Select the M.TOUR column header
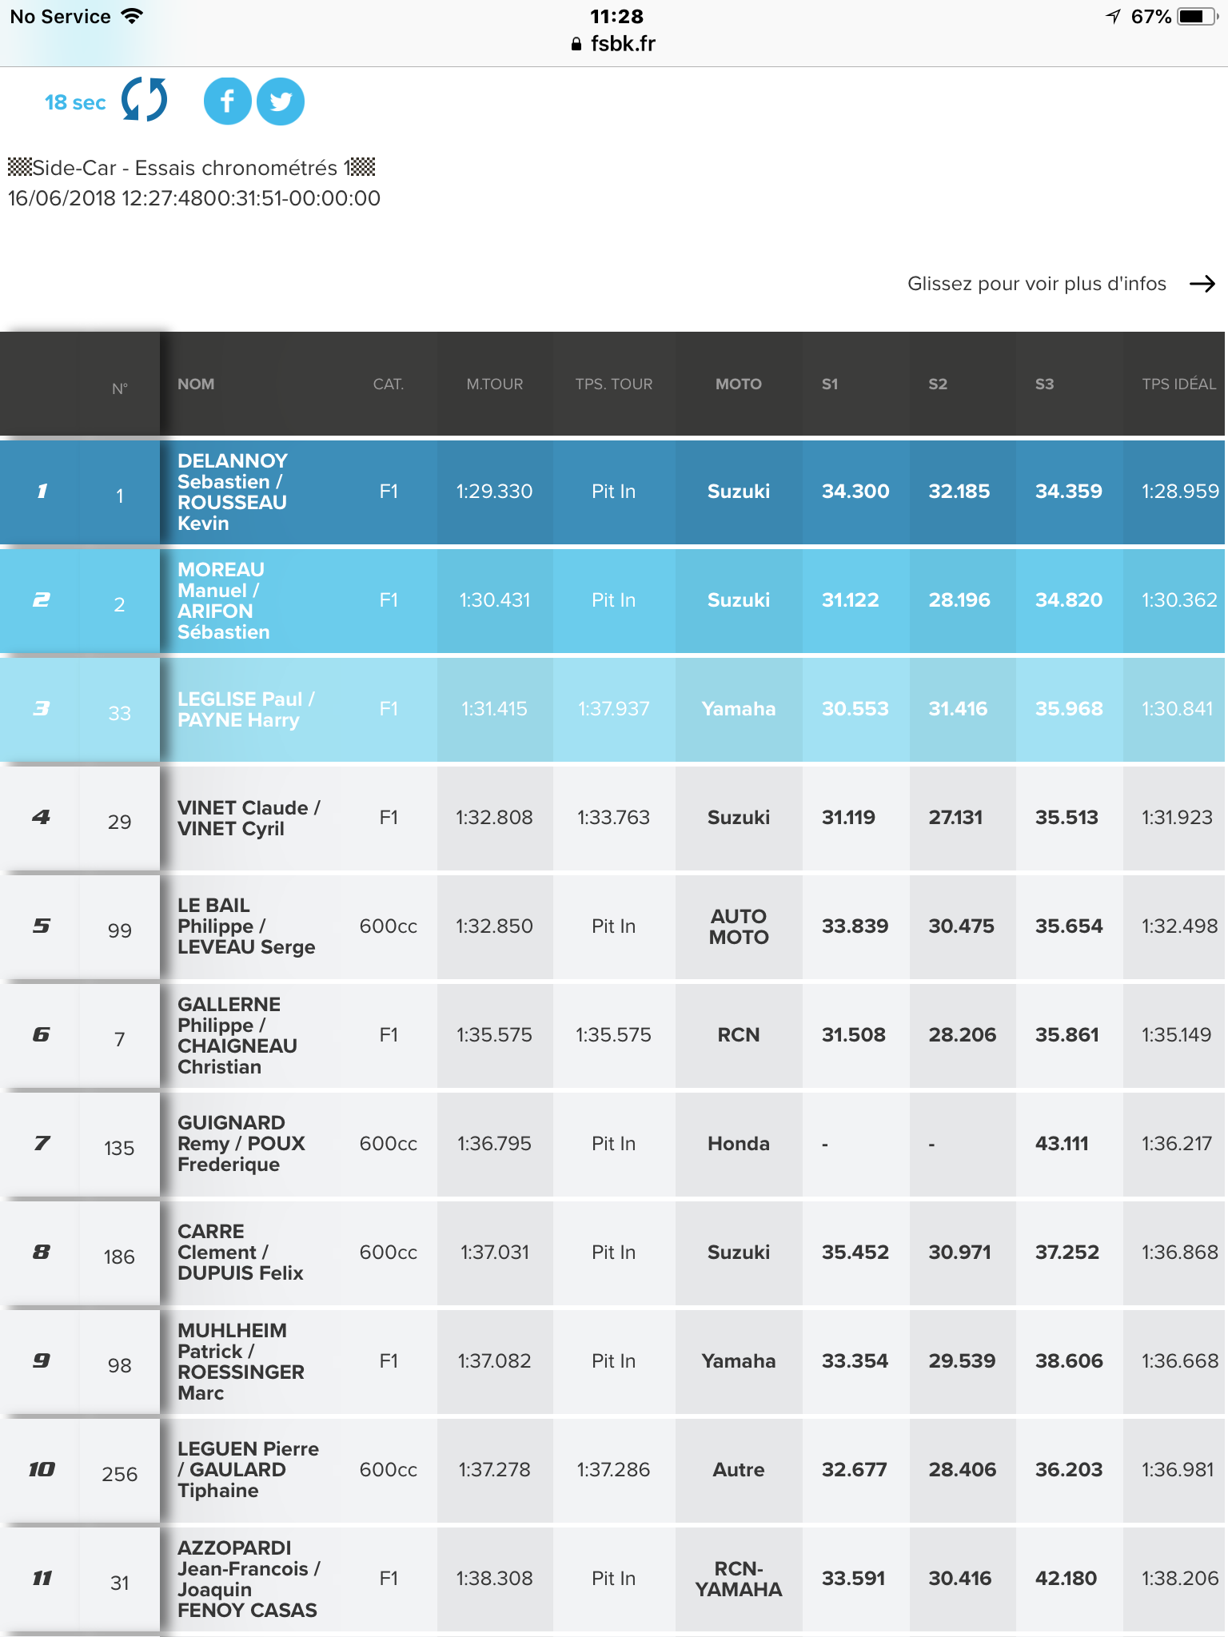Viewport: 1228px width, 1637px height. pos(495,384)
